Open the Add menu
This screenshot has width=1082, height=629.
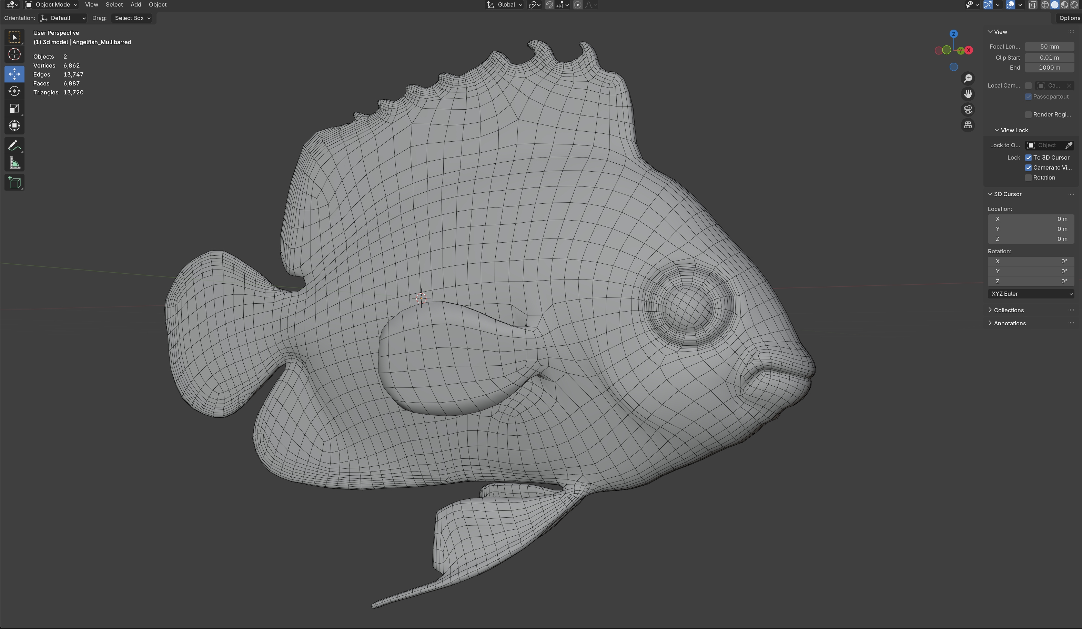(136, 5)
